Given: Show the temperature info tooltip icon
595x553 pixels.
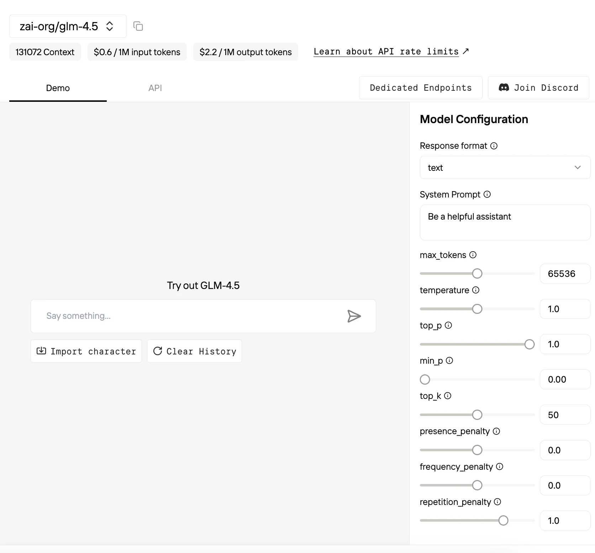Looking at the screenshot, I should [x=476, y=290].
